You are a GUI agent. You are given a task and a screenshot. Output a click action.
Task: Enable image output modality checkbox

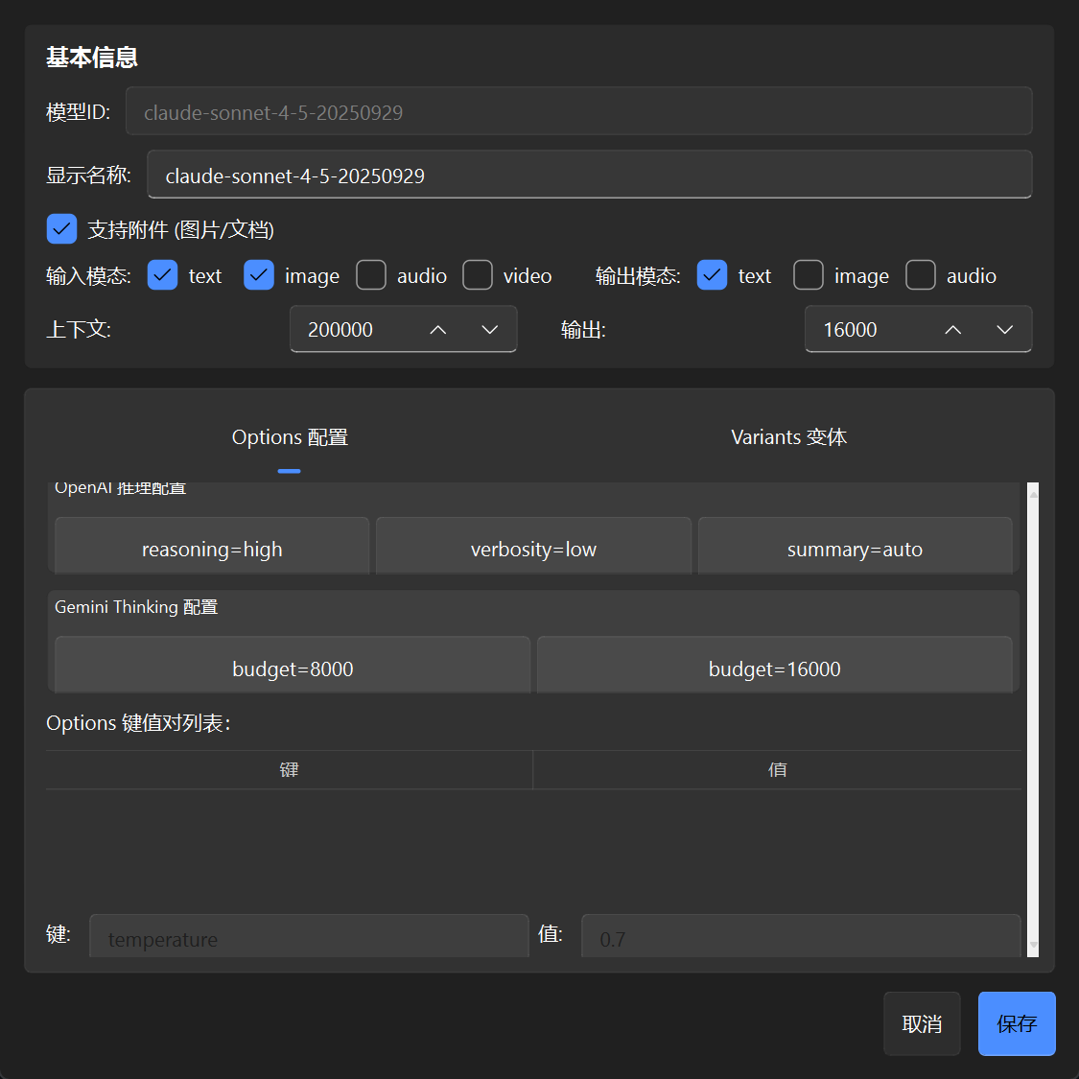pos(808,275)
